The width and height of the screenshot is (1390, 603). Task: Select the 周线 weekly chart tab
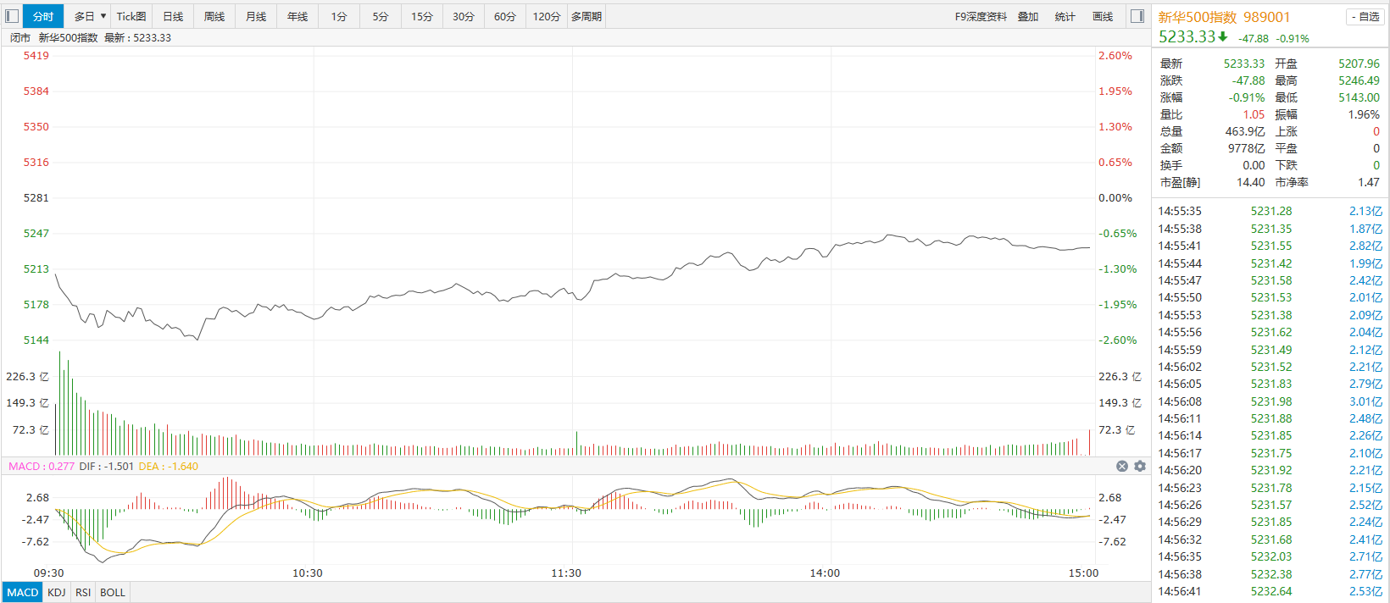coord(214,16)
